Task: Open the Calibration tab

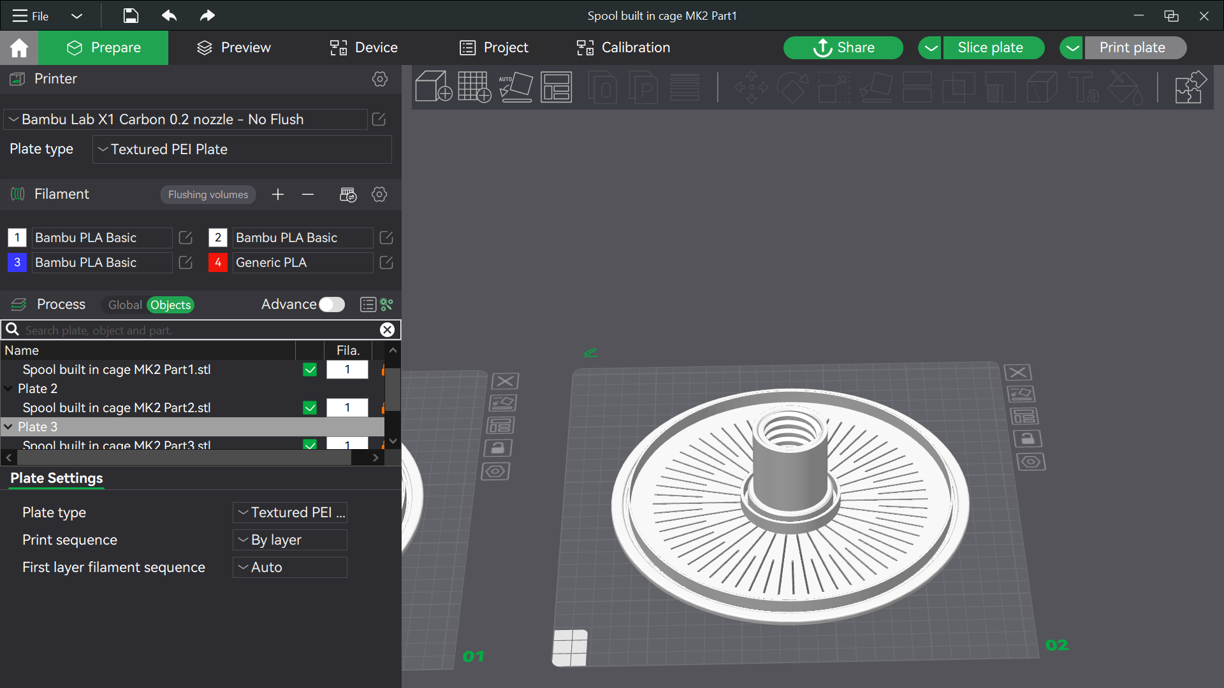Action: 623,48
